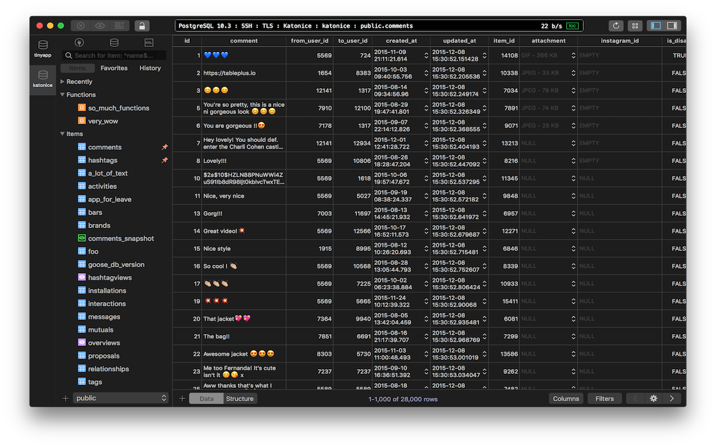Click the SQL editor icon
Viewport: 716px width, 447px height.
click(x=149, y=42)
